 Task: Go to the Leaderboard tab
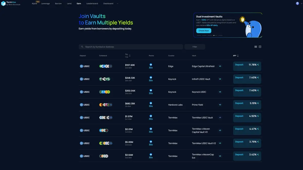[92, 4]
